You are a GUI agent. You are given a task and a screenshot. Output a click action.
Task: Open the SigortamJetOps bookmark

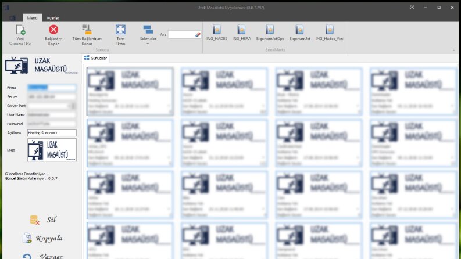tap(270, 33)
